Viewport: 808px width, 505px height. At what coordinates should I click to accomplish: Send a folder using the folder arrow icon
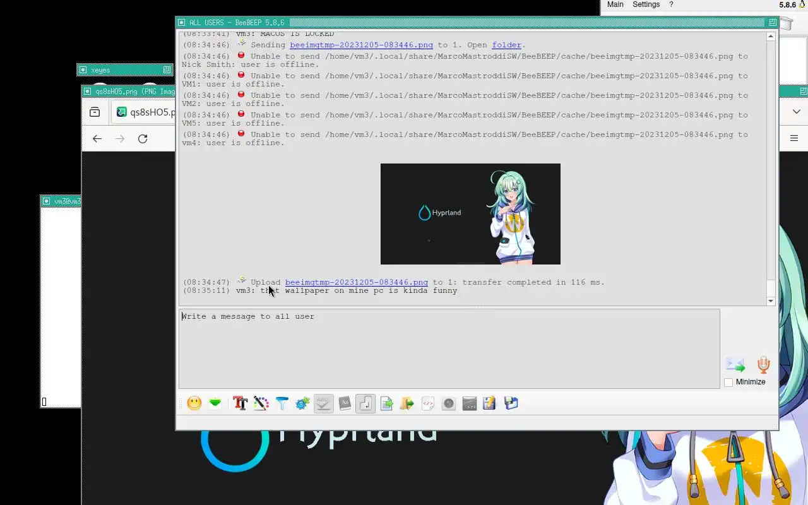(407, 403)
